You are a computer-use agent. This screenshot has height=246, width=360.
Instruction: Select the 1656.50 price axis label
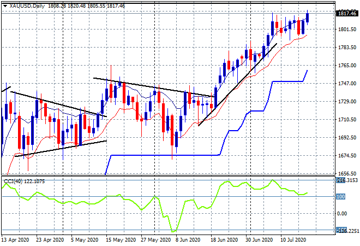[347, 174]
